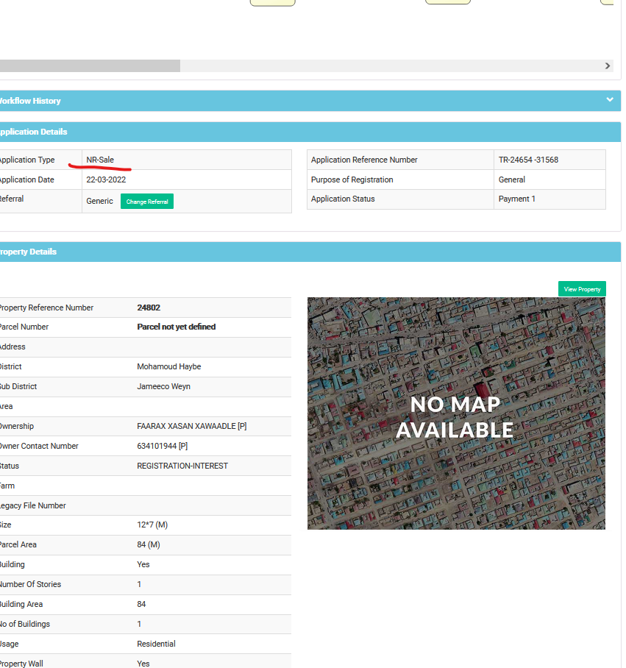
Task: Click parcel area value 84 (M)
Action: tap(148, 544)
